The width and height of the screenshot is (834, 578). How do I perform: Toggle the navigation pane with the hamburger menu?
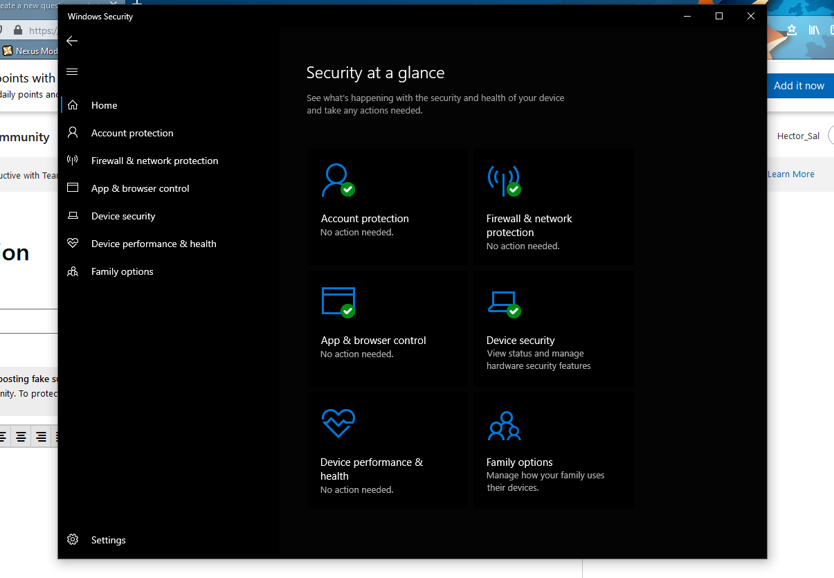pyautogui.click(x=72, y=71)
